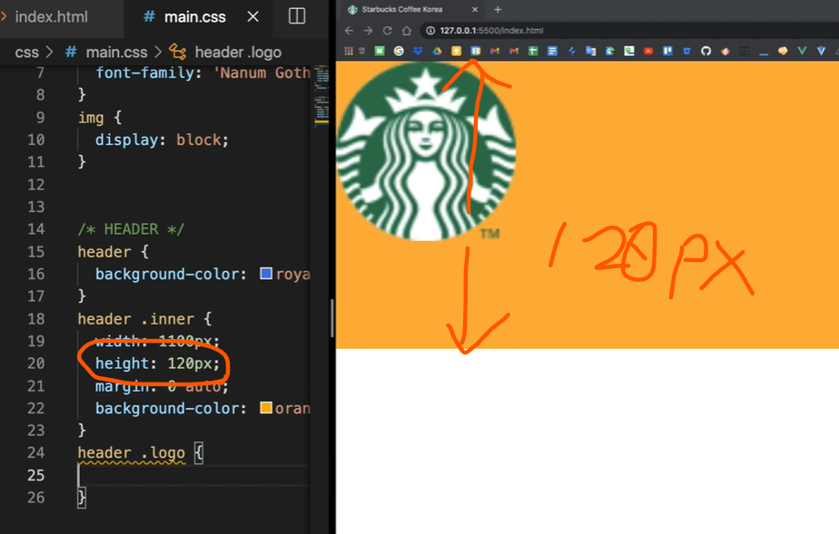Click the orange color swatch on line 22
This screenshot has height=534, width=839.
tap(266, 408)
